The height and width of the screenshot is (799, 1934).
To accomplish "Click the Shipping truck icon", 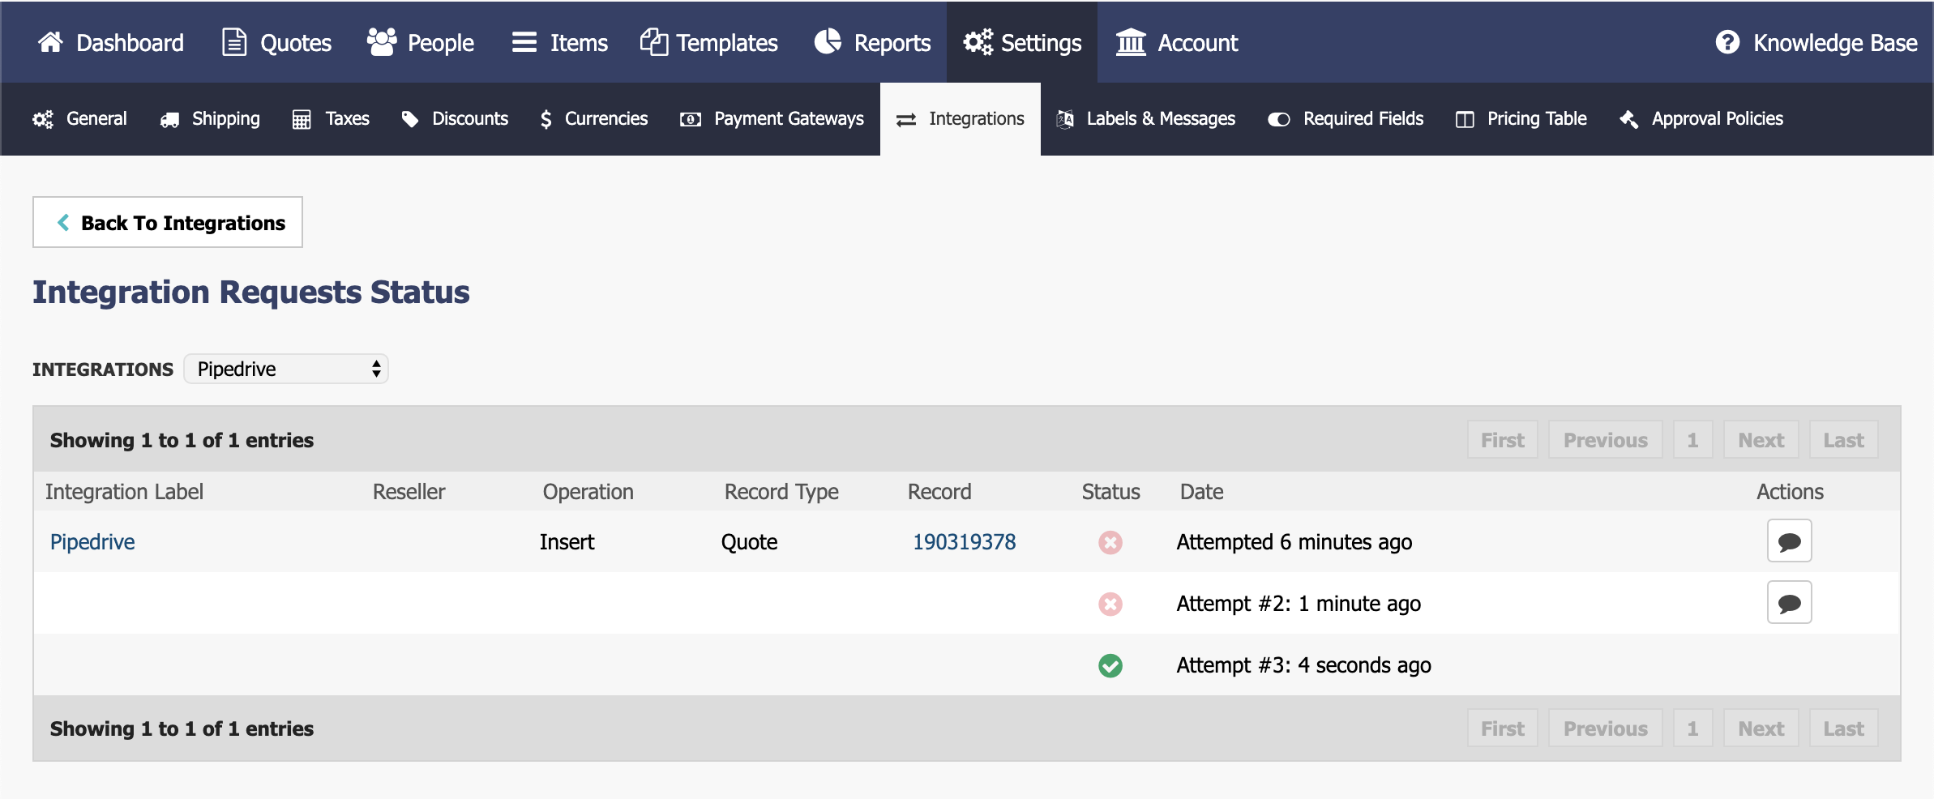I will click(169, 120).
